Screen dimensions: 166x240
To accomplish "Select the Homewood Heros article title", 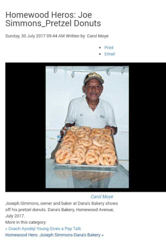I will coord(53,19).
